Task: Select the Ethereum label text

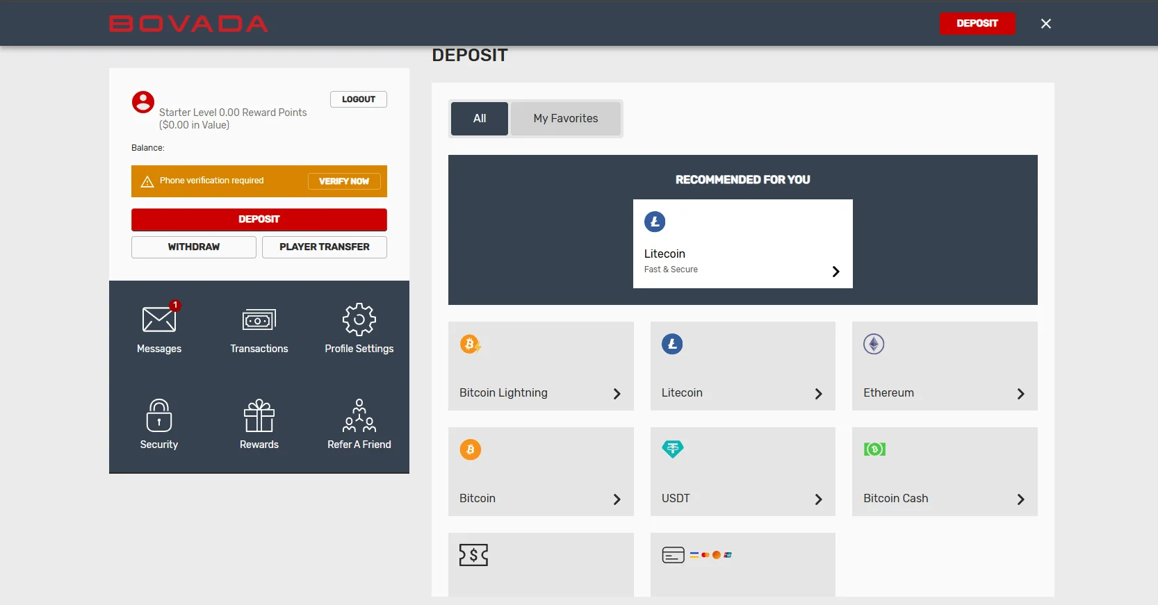Action: (888, 393)
